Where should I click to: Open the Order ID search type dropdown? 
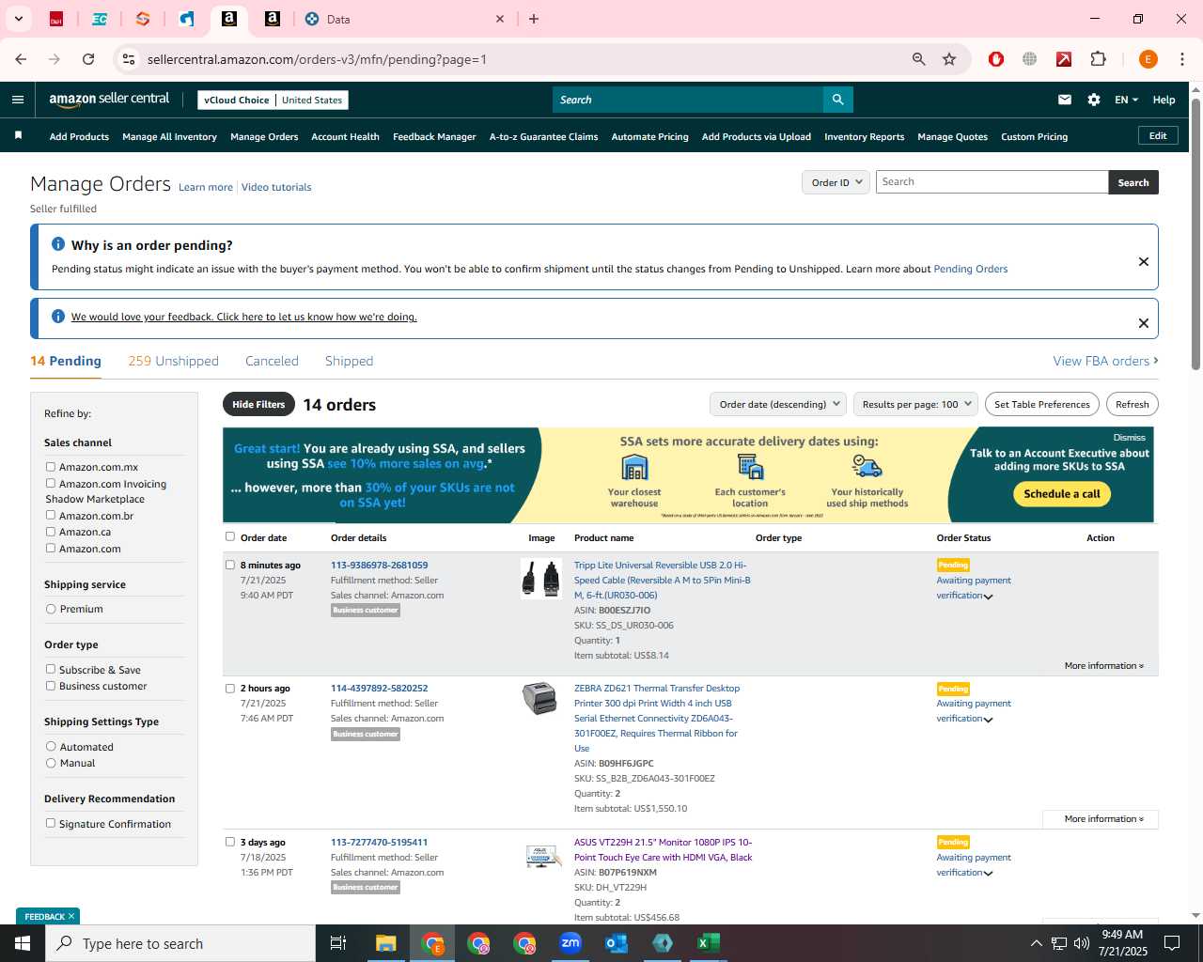[836, 182]
